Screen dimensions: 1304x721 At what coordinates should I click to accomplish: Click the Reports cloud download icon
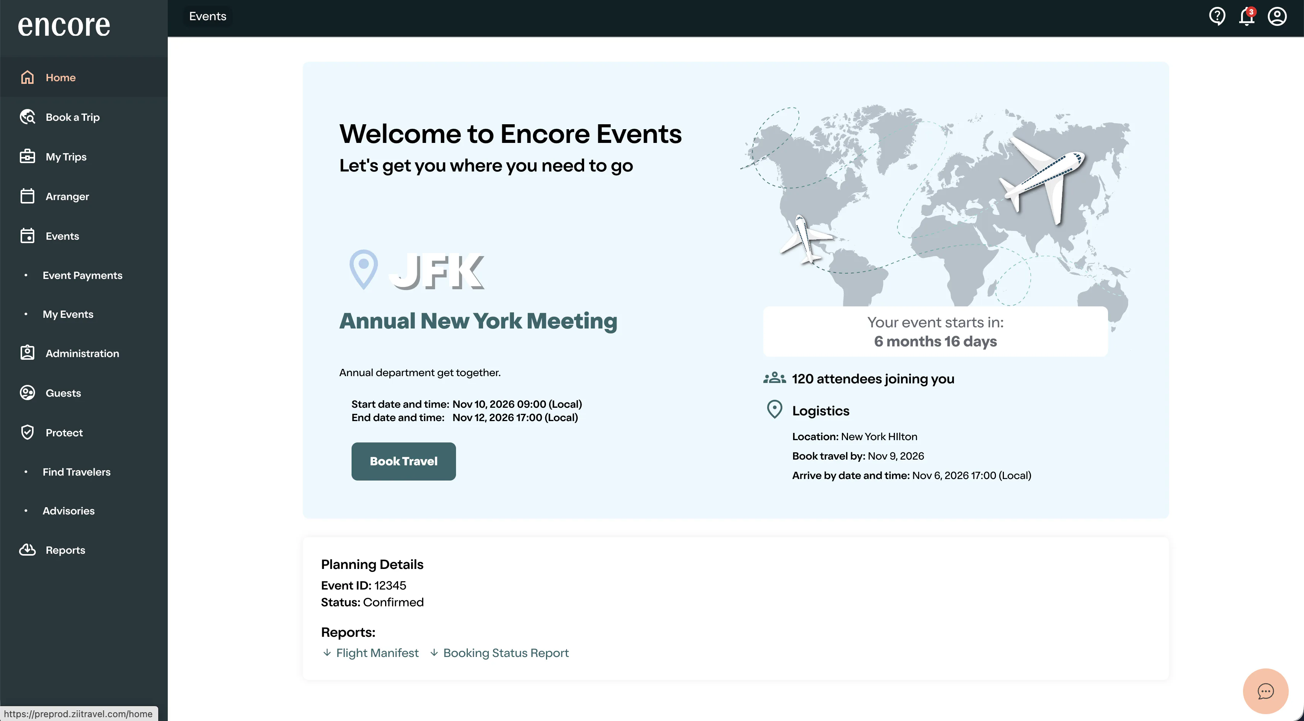(27, 550)
